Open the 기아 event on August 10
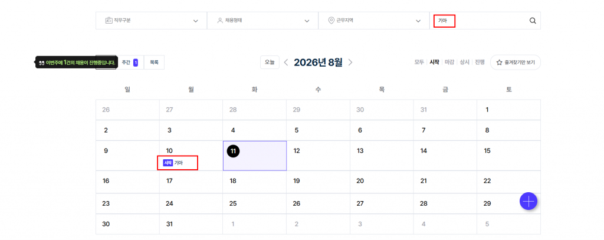This screenshot has width=604, height=240. tap(178, 163)
